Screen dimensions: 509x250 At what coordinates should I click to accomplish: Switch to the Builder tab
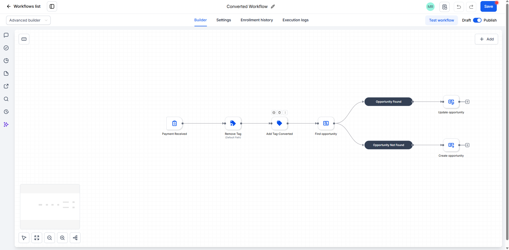point(200,20)
